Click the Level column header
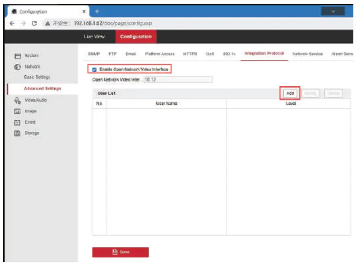This screenshot has width=356, height=263. coord(291,104)
